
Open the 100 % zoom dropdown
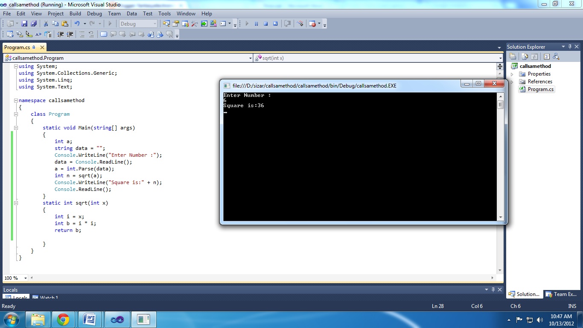pyautogui.click(x=26, y=278)
